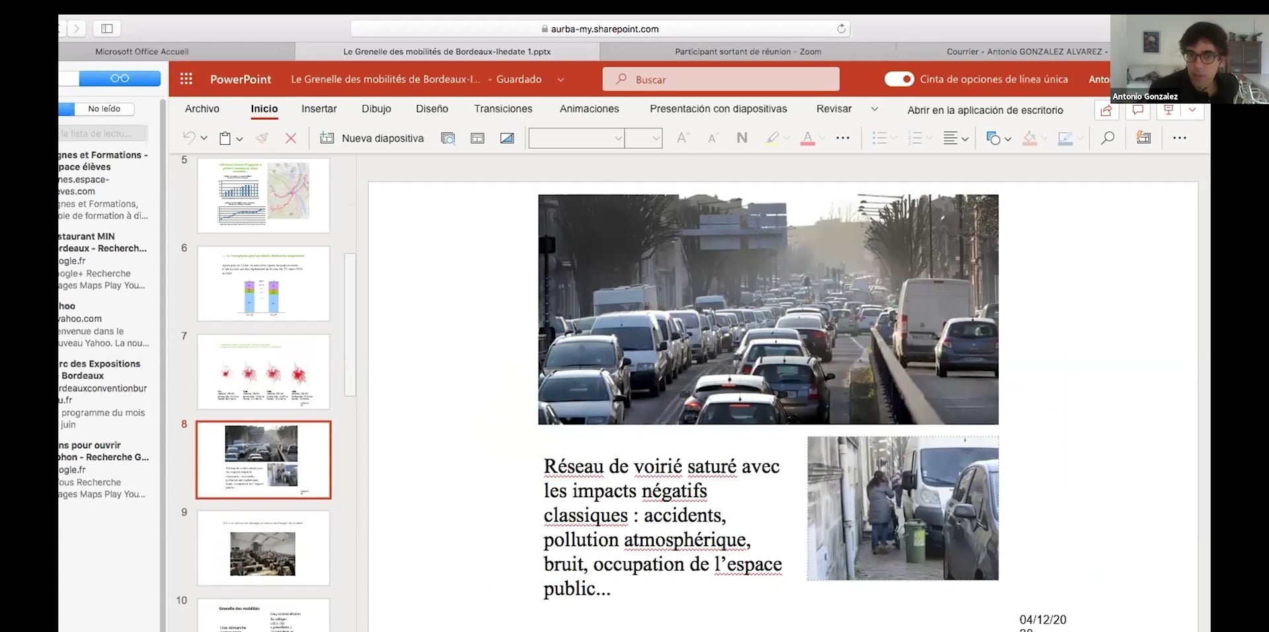Image resolution: width=1269 pixels, height=632 pixels.
Task: Open the Office app launcher grid
Action: [186, 79]
